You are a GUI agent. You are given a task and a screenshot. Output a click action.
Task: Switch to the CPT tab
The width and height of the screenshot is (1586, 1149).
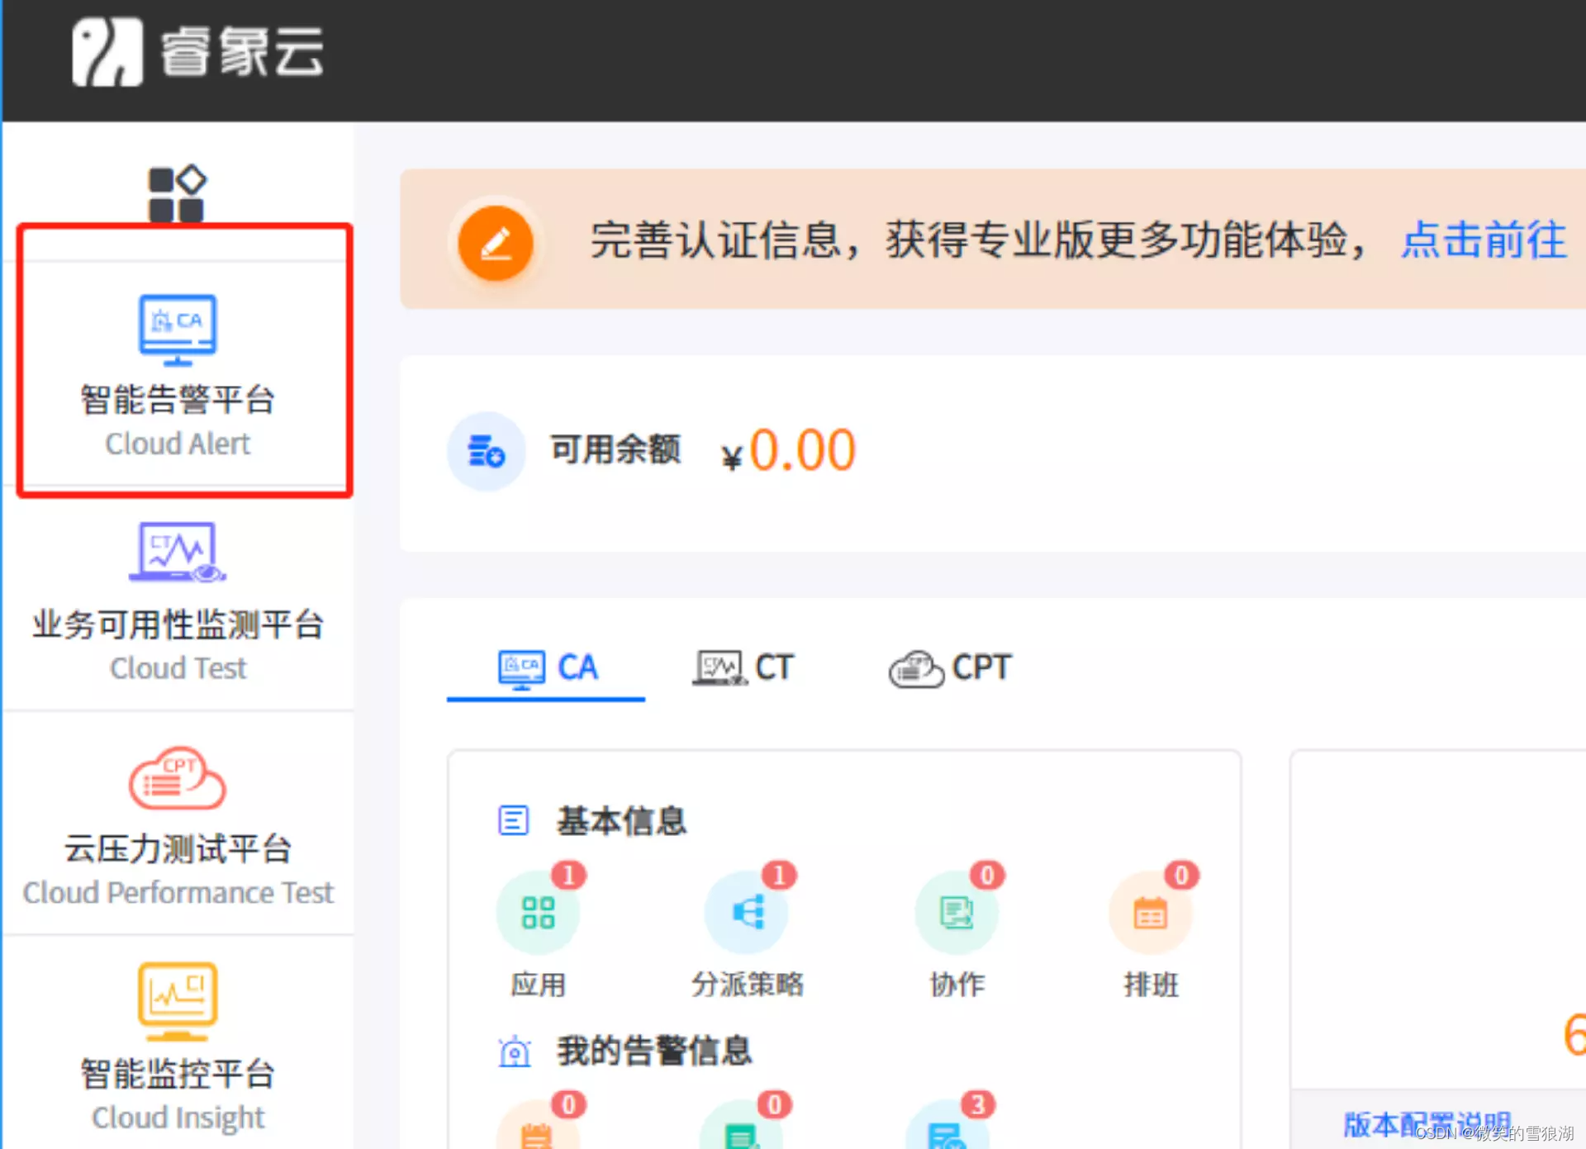click(x=950, y=667)
